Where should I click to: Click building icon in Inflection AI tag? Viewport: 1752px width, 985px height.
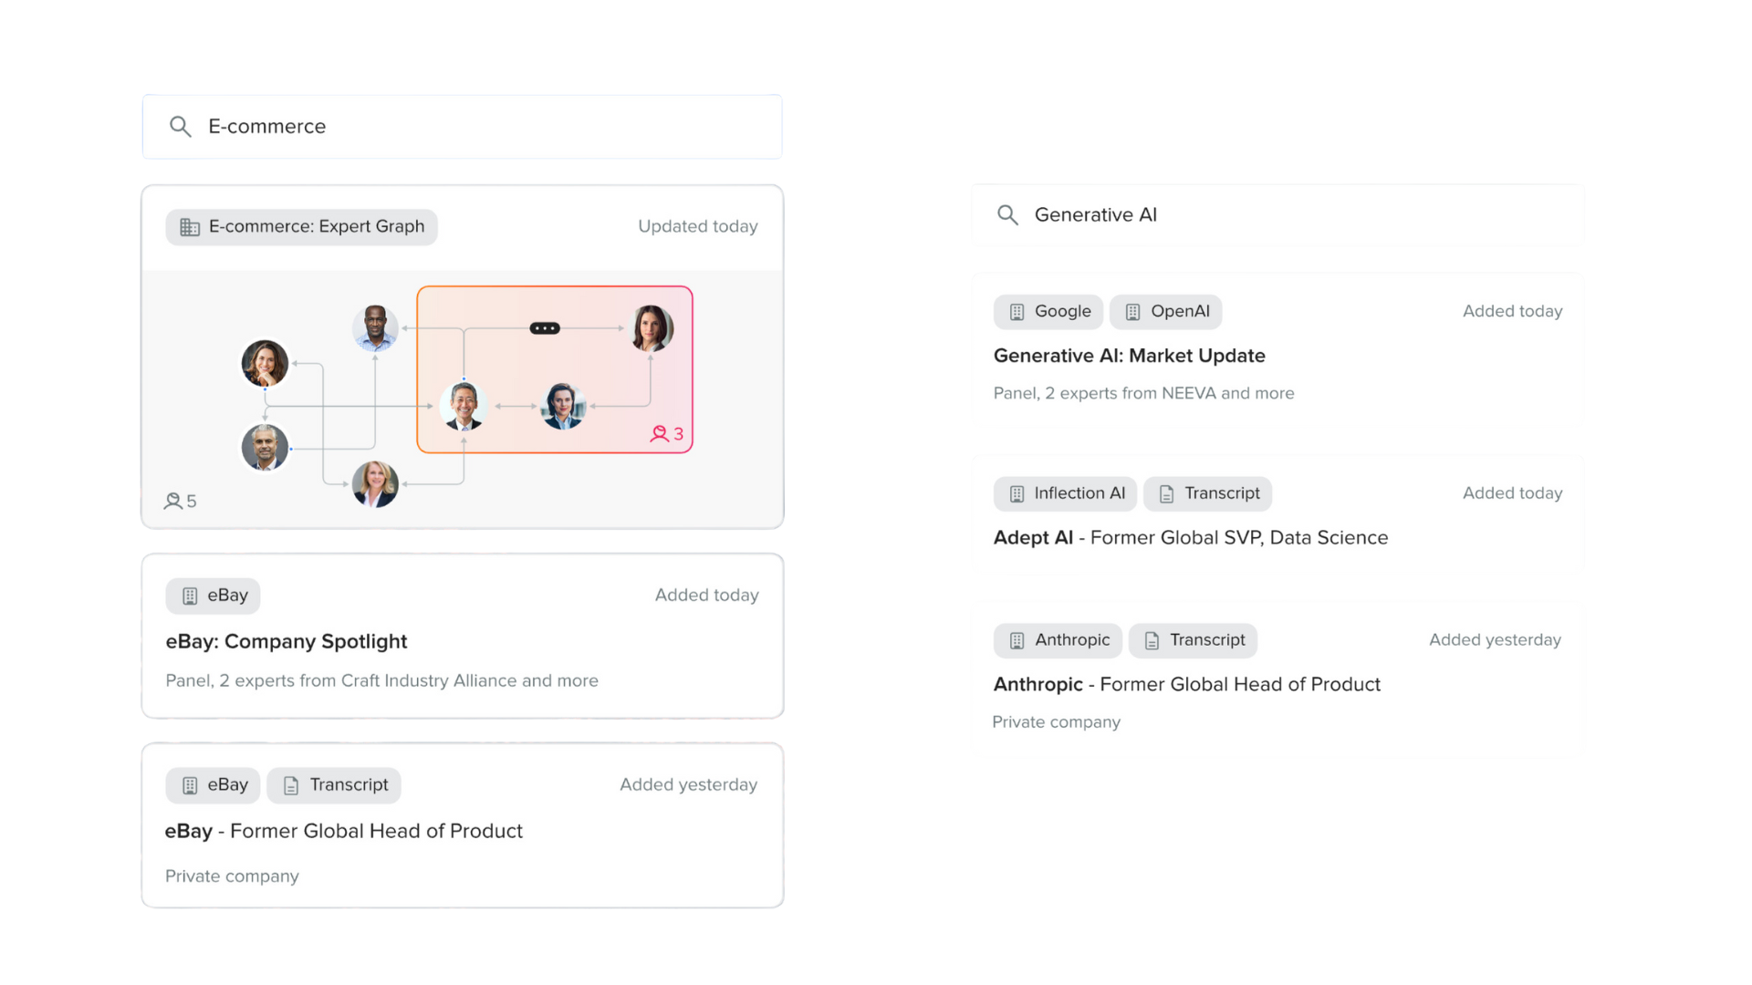coord(1017,494)
